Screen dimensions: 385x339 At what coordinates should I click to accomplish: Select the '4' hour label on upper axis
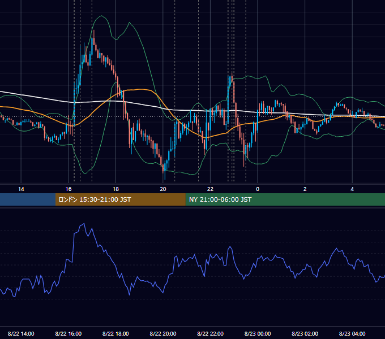352,189
